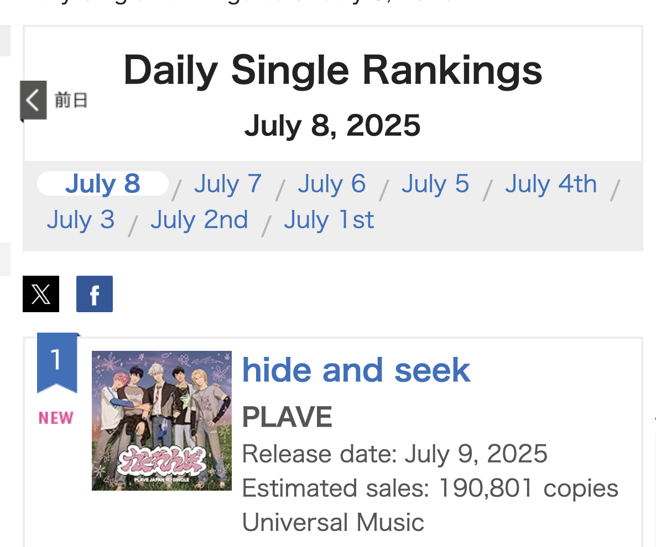The height and width of the screenshot is (547, 656).
Task: Click the pink NEW indicator label
Action: click(56, 418)
